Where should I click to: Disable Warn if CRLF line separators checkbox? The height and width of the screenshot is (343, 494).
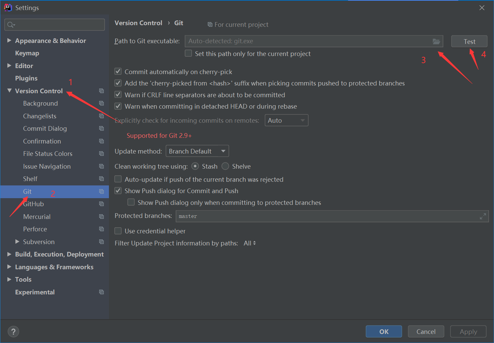click(x=118, y=95)
